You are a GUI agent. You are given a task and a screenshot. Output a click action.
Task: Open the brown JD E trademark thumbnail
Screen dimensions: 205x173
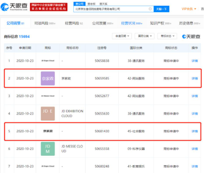48,114
